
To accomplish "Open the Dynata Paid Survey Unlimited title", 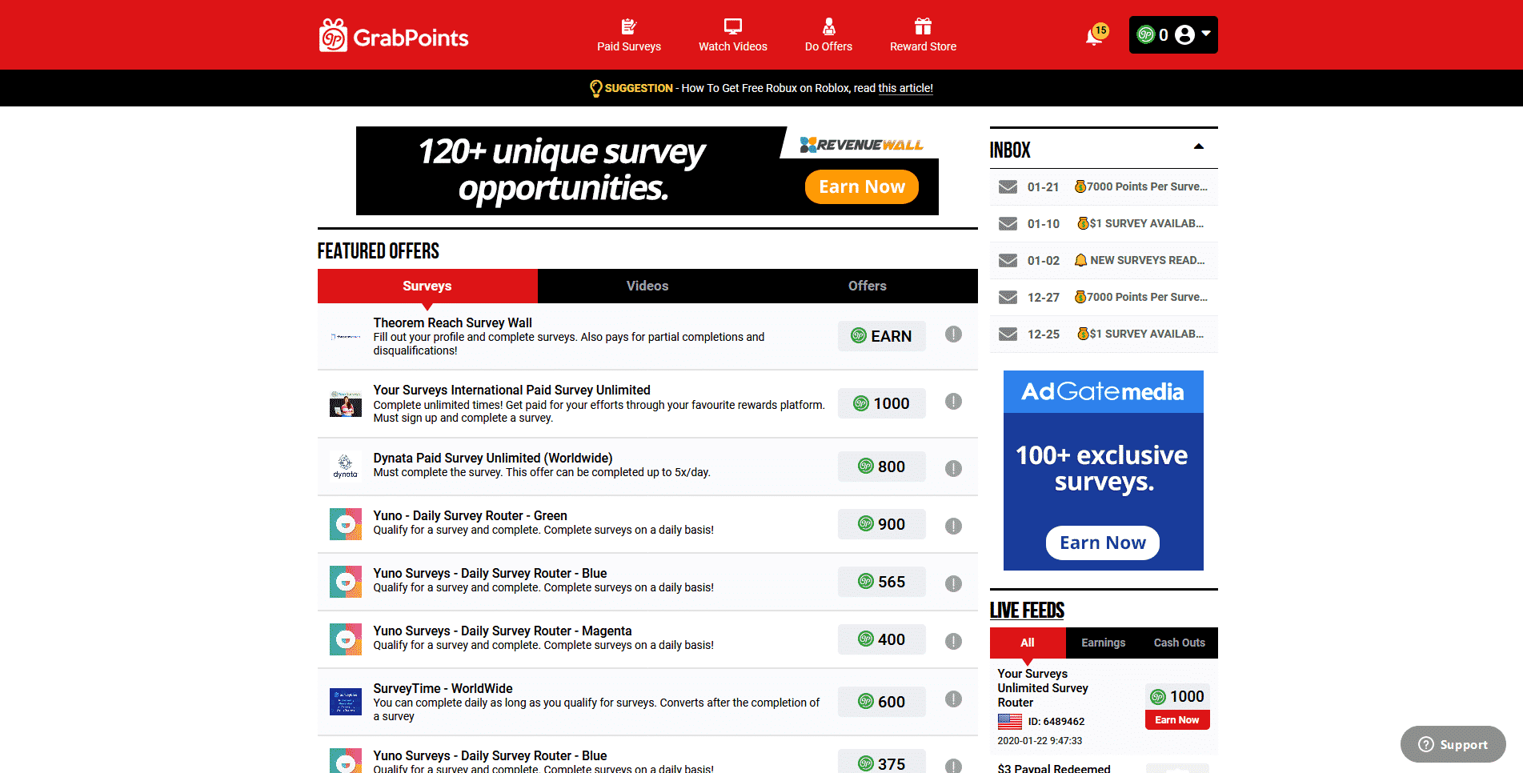I will (492, 458).
